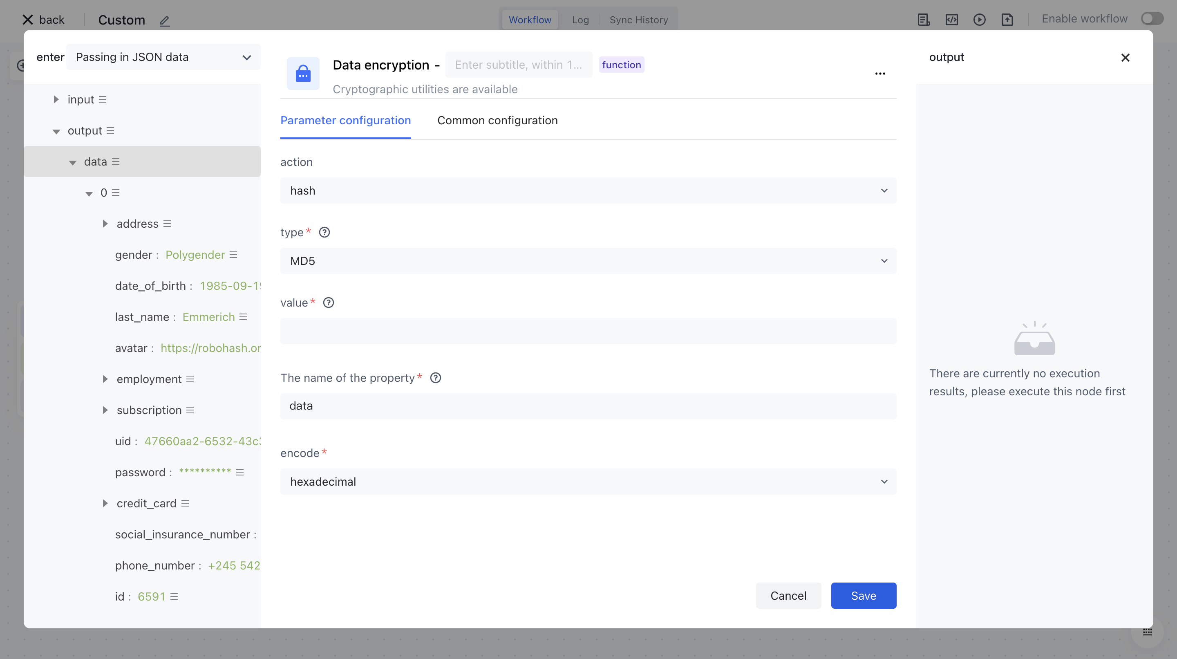Click the run workflow play icon

click(x=979, y=20)
